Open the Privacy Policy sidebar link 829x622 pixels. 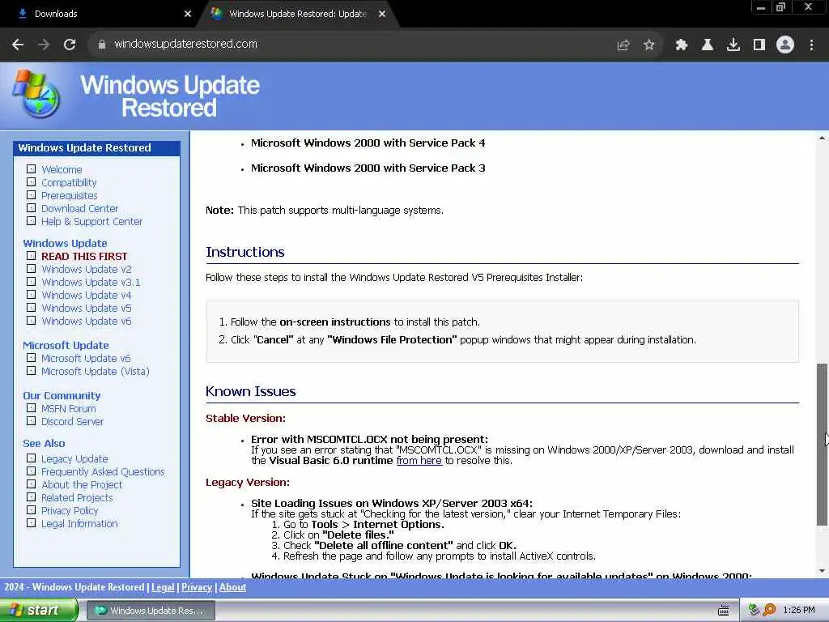(70, 511)
